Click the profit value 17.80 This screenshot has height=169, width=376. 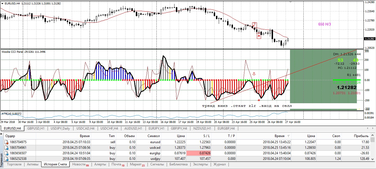(365, 142)
